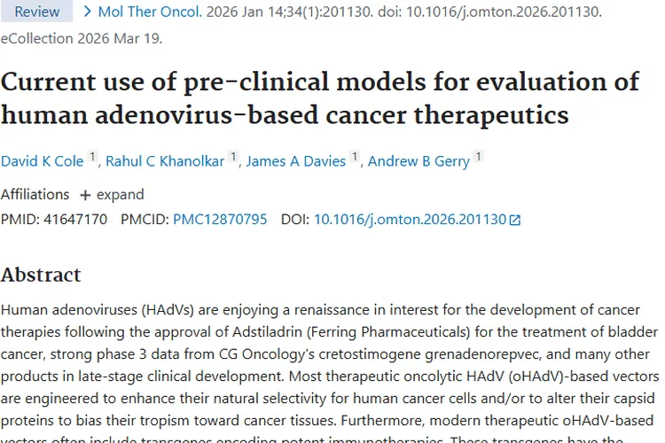Click affiliation superscript after Rahul C Khanolkar
The image size is (665, 443).
(233, 157)
